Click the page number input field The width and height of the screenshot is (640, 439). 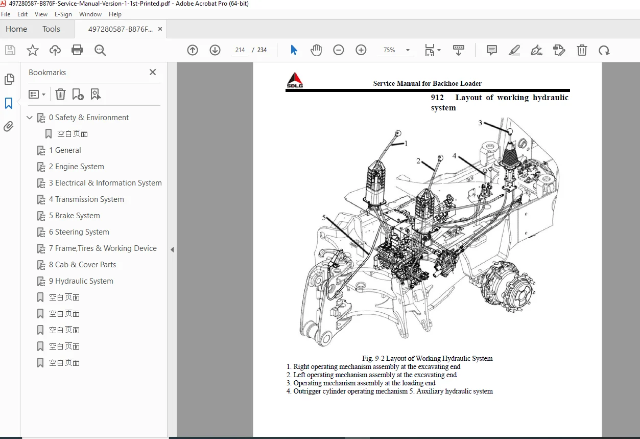[x=240, y=50]
